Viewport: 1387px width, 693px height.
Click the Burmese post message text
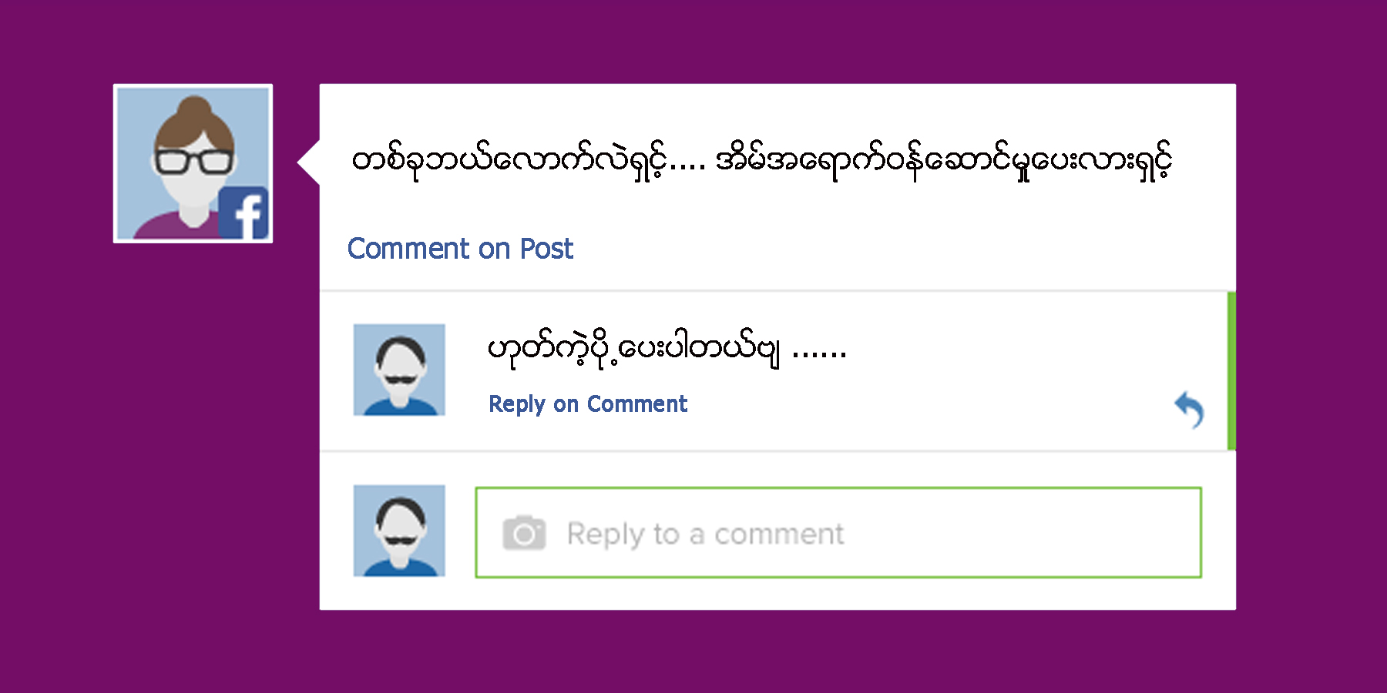pyautogui.click(x=760, y=162)
